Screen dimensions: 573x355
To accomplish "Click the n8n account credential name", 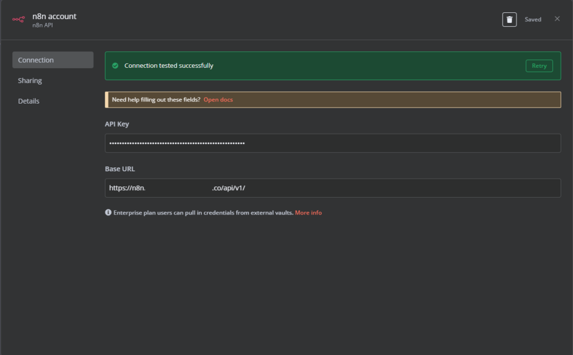I will [54, 16].
